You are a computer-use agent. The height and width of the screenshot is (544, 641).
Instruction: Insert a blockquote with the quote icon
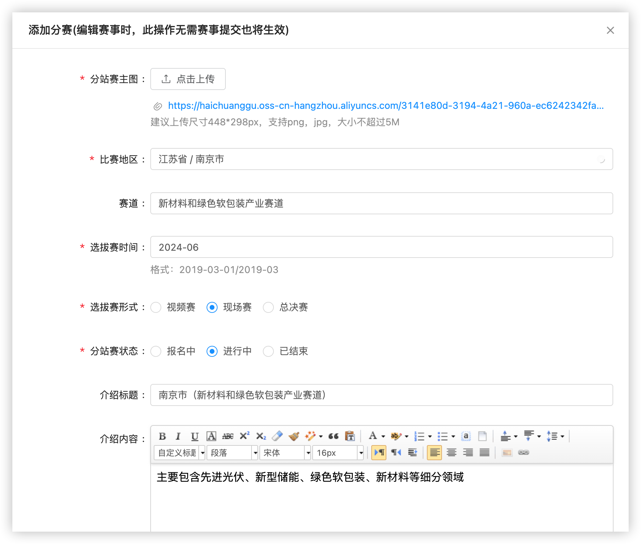click(333, 436)
